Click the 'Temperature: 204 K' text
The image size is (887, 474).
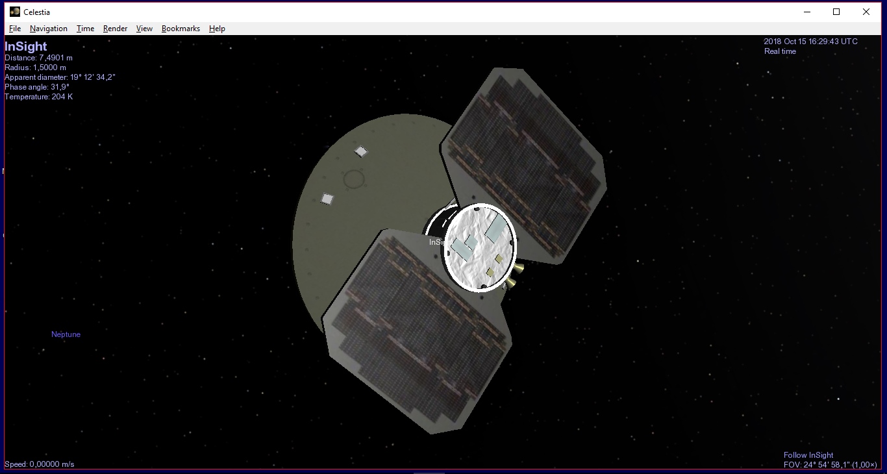(x=38, y=97)
